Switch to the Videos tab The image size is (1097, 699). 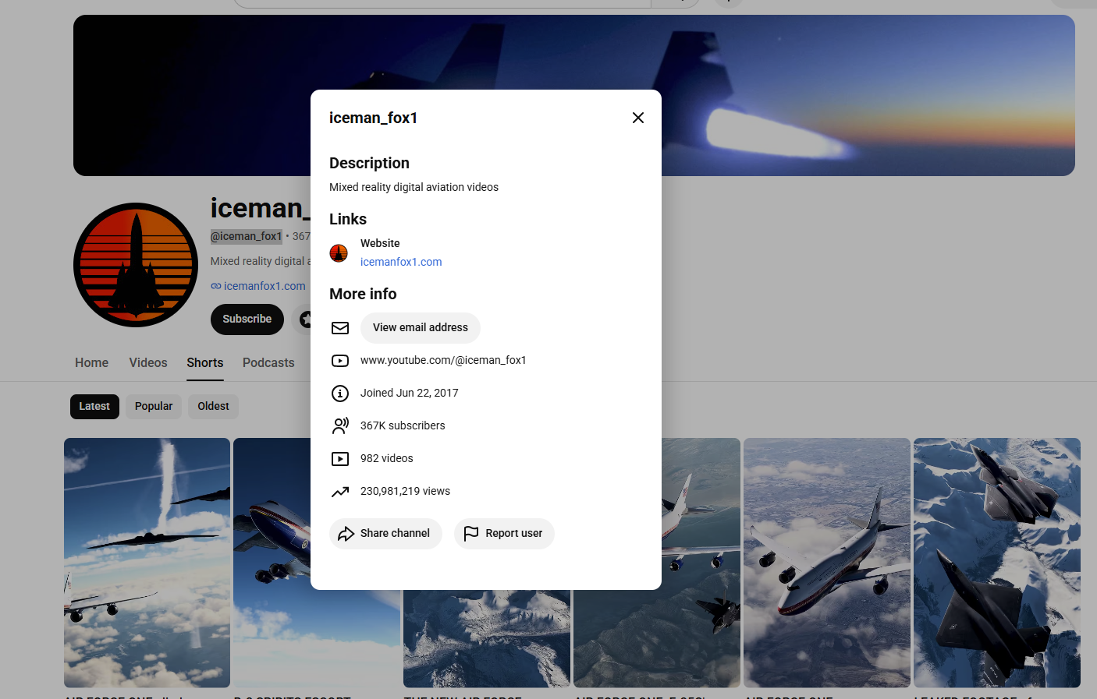pos(148,363)
